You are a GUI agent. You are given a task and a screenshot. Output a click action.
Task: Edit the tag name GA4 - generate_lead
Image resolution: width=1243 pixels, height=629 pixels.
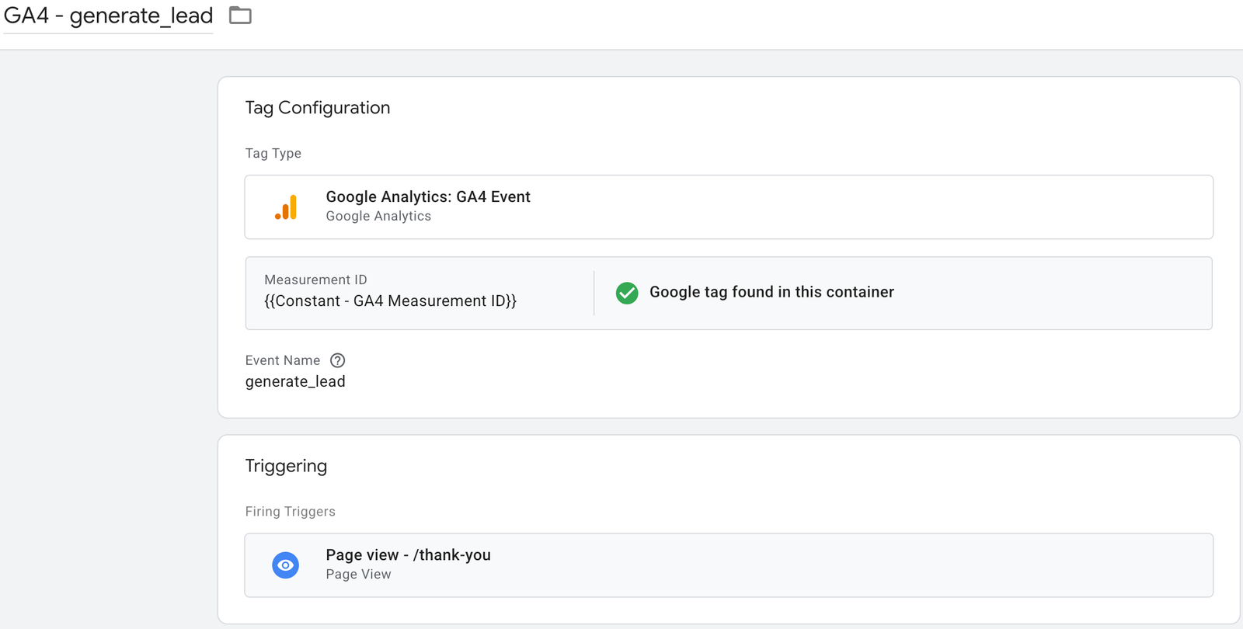tap(109, 16)
